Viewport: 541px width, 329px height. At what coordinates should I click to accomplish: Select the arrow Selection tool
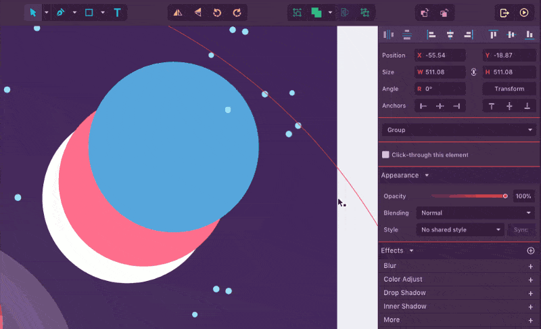point(32,12)
